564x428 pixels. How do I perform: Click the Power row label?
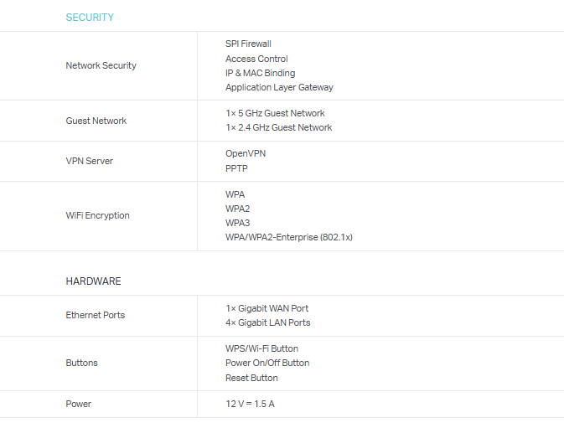pyautogui.click(x=79, y=404)
